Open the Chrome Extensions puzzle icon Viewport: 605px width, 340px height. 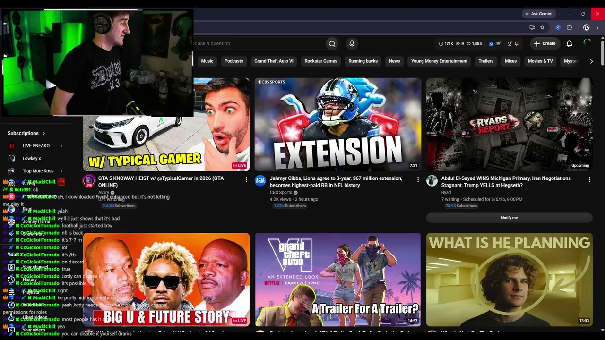click(x=570, y=27)
